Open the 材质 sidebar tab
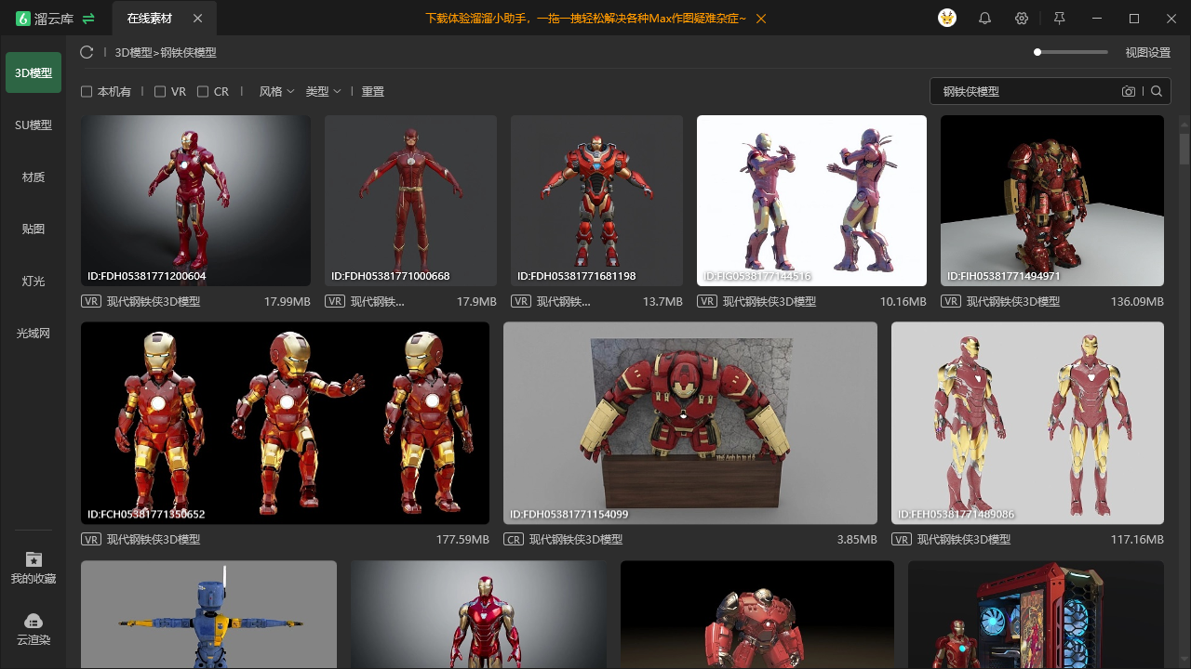Image resolution: width=1191 pixels, height=669 pixels. (33, 177)
